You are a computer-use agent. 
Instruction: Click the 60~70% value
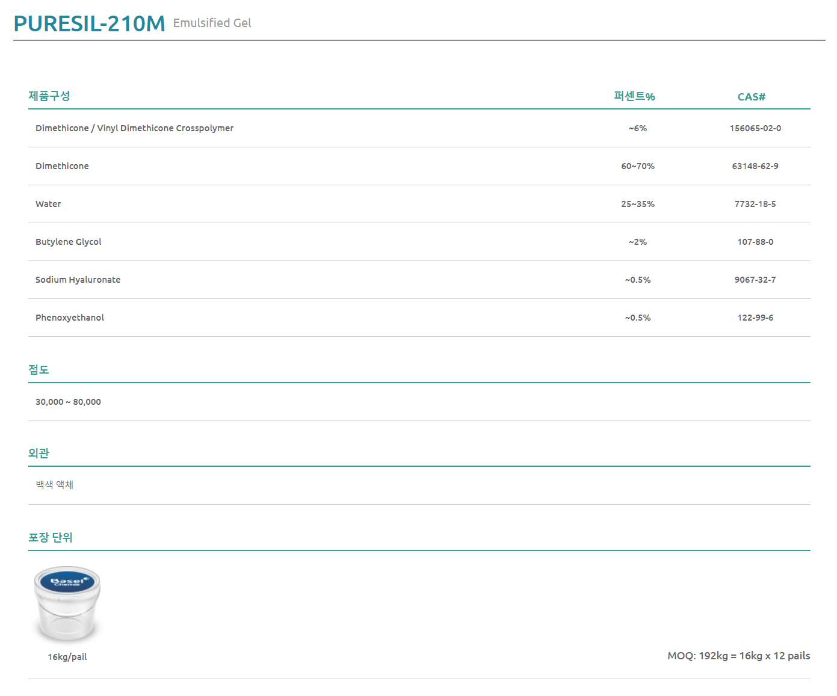(638, 166)
